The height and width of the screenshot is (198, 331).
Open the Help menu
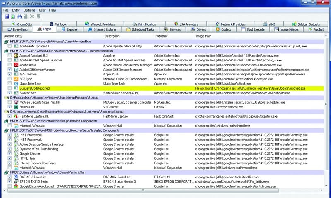tap(53, 10)
